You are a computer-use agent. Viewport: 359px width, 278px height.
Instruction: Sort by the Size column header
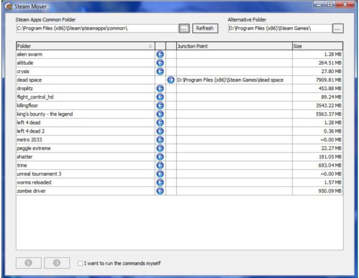(317, 46)
